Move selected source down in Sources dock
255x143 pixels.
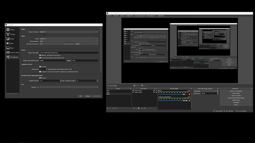click(144, 108)
